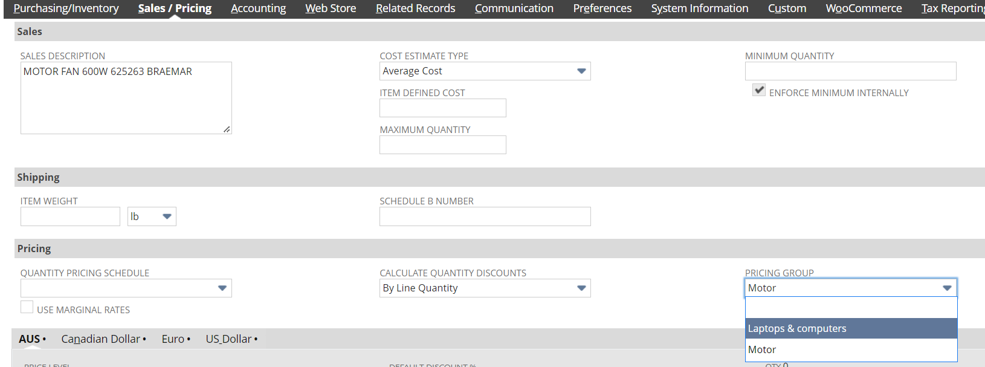The width and height of the screenshot is (985, 367).
Task: Open the WooCommerce tab
Action: click(864, 8)
